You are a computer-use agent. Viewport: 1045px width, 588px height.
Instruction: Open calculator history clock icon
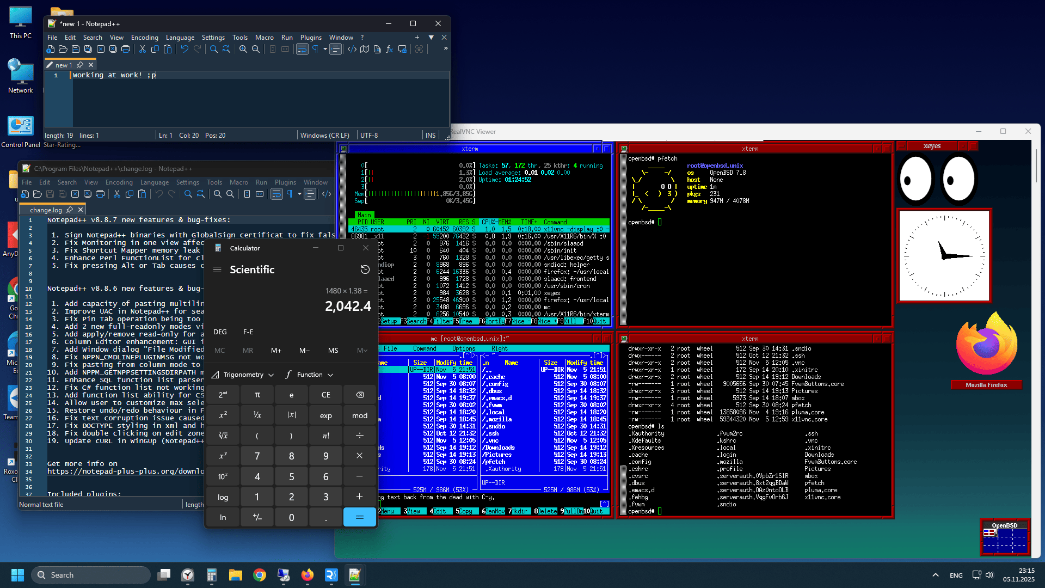click(365, 269)
